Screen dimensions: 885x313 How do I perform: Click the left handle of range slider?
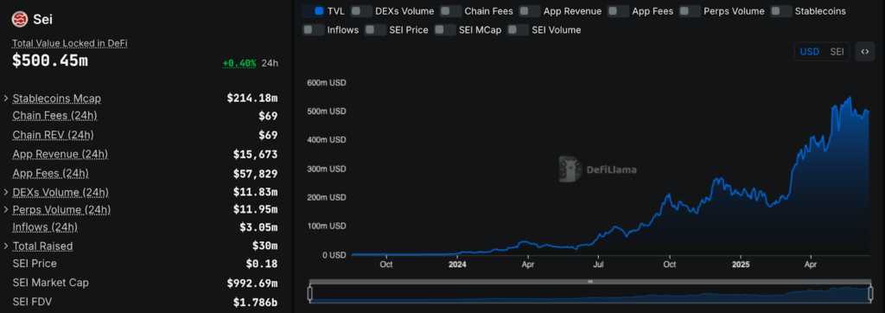310,293
